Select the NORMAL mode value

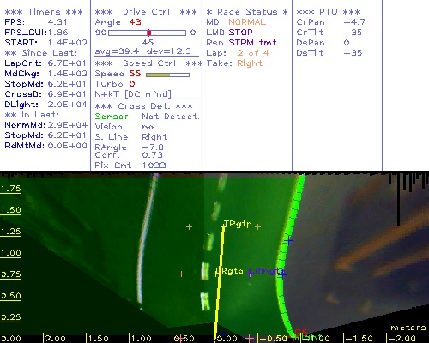(x=247, y=22)
